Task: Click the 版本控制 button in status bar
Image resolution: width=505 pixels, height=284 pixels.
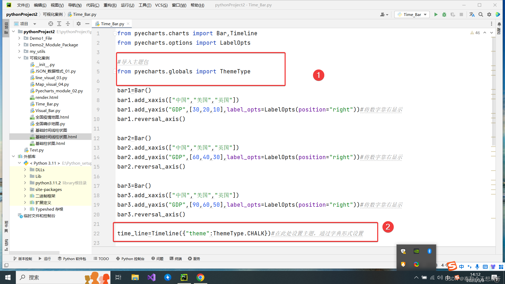Action: coord(23,259)
